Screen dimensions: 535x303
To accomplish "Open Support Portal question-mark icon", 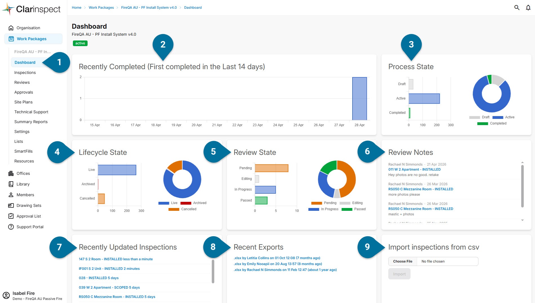I will click(x=11, y=227).
